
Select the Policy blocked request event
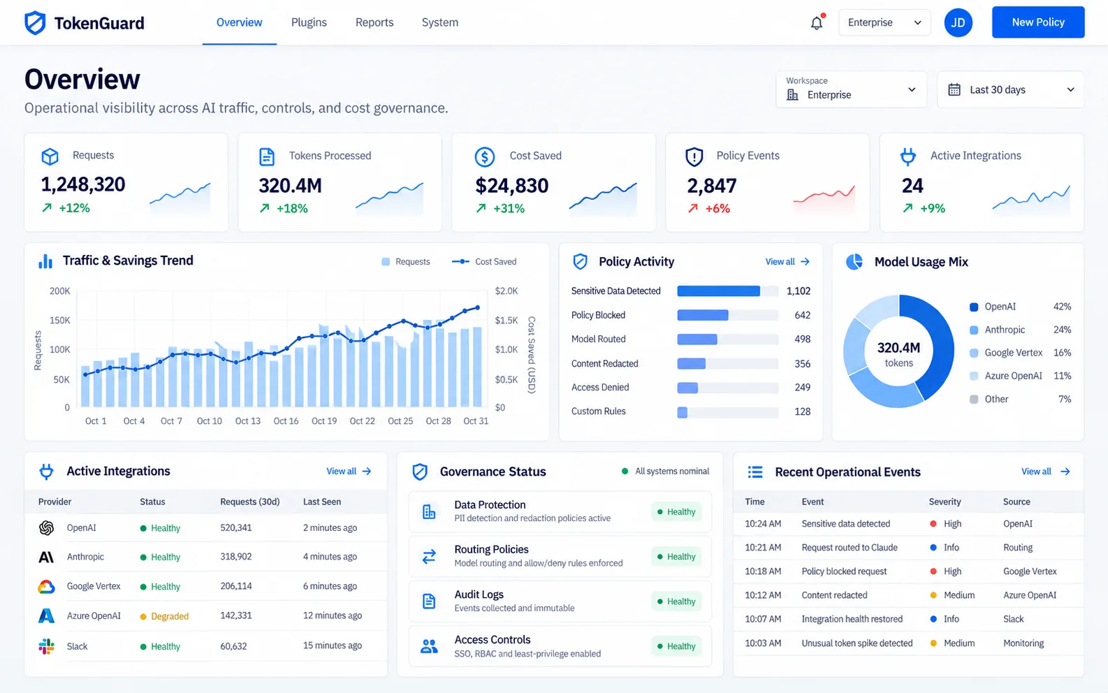pyautogui.click(x=908, y=571)
